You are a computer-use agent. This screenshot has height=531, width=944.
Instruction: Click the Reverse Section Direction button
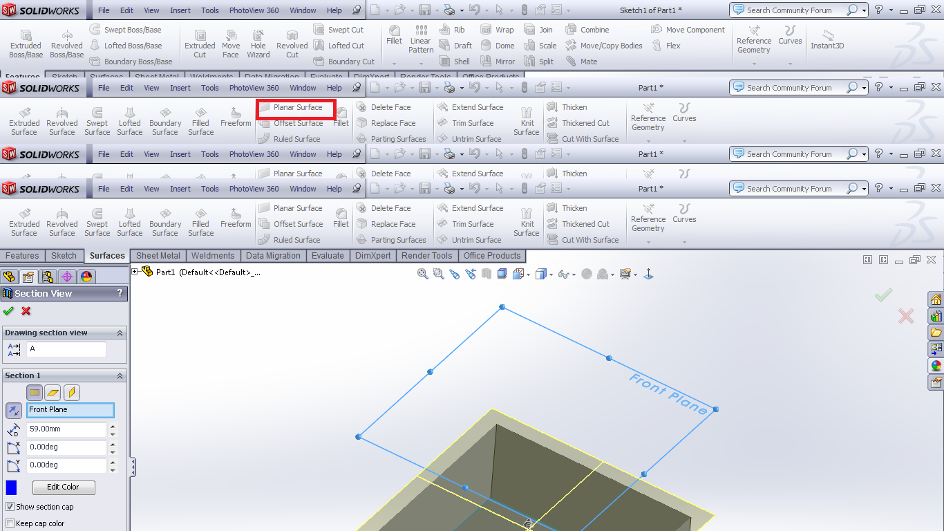click(x=13, y=410)
